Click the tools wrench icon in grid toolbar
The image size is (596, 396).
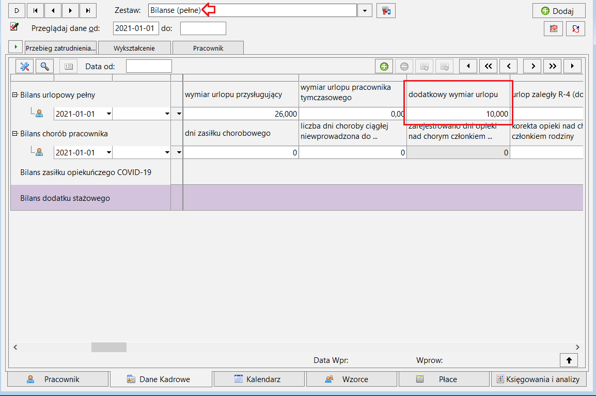(x=25, y=67)
